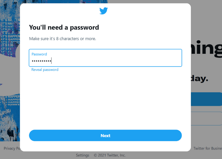Click the copyright © symbol in the footer
222x159 pixels.
click(95, 155)
